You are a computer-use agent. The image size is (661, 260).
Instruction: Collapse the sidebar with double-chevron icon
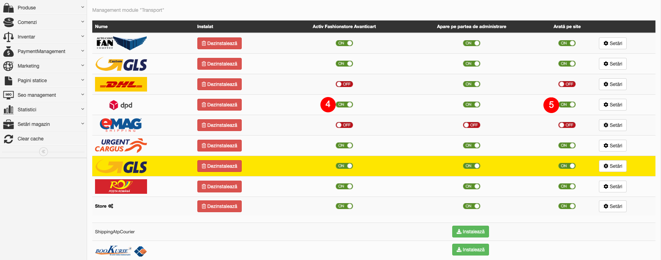pyautogui.click(x=43, y=151)
